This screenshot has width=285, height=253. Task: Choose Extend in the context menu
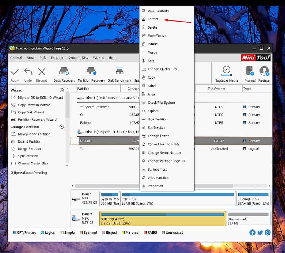click(x=167, y=44)
